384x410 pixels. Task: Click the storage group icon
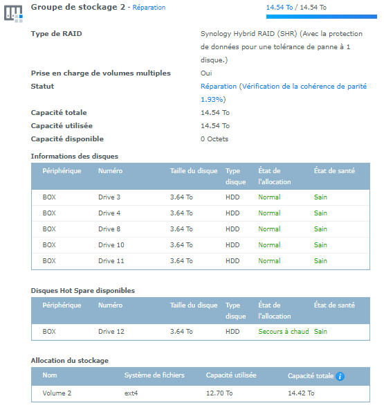coord(13,14)
